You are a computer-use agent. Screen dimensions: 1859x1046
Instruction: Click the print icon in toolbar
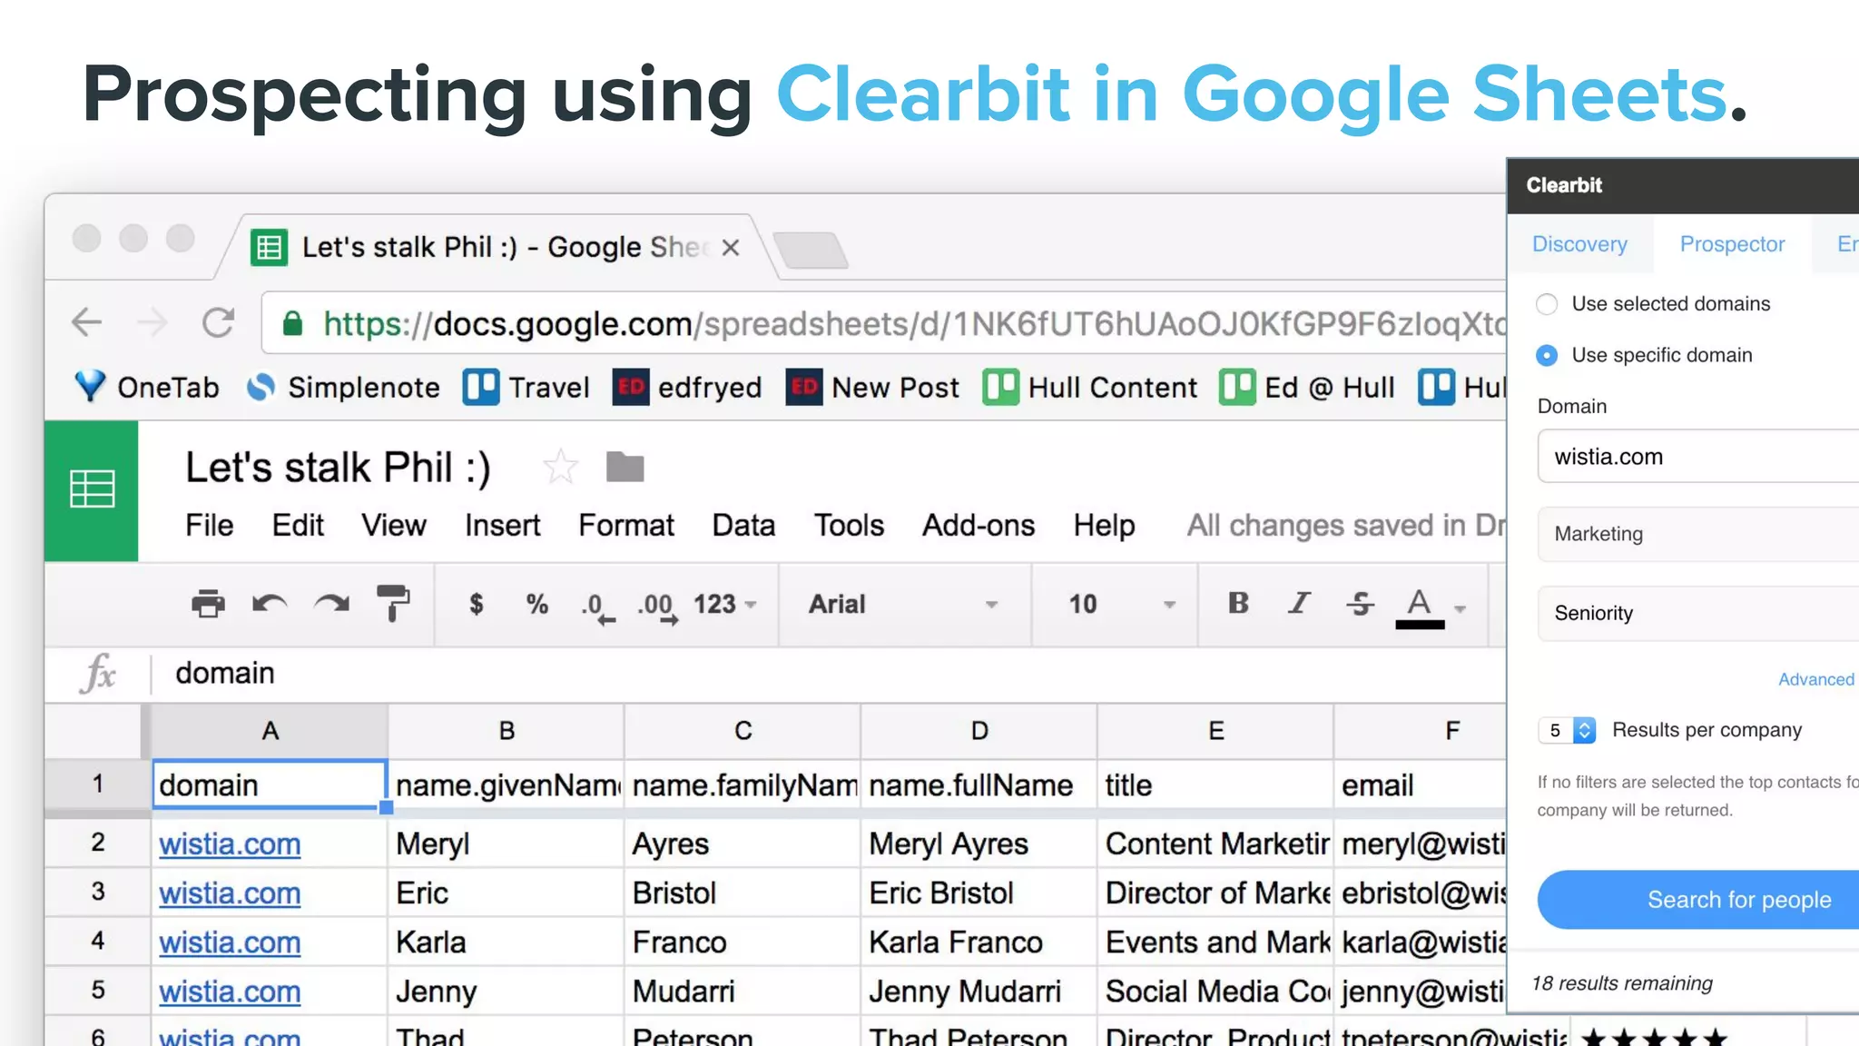(208, 604)
